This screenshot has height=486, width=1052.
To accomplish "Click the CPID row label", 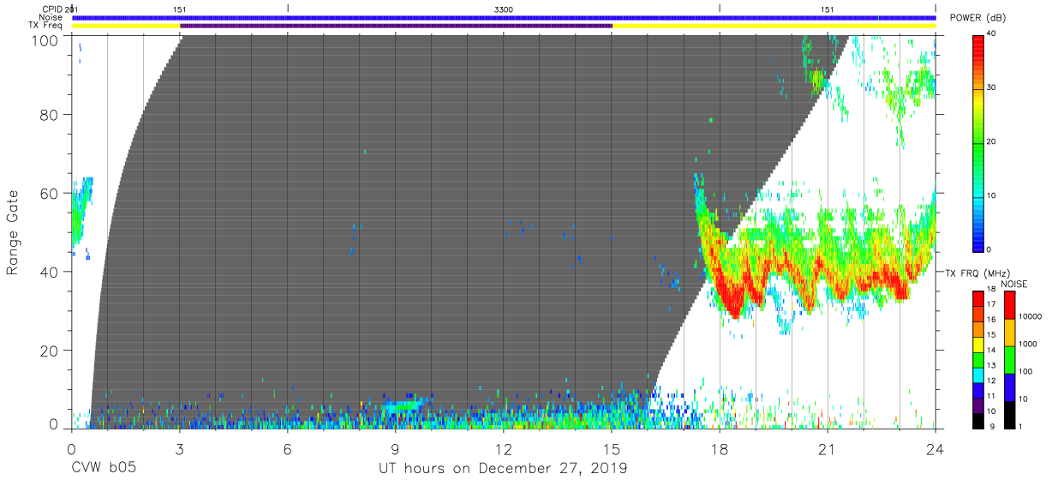I will pos(53,9).
